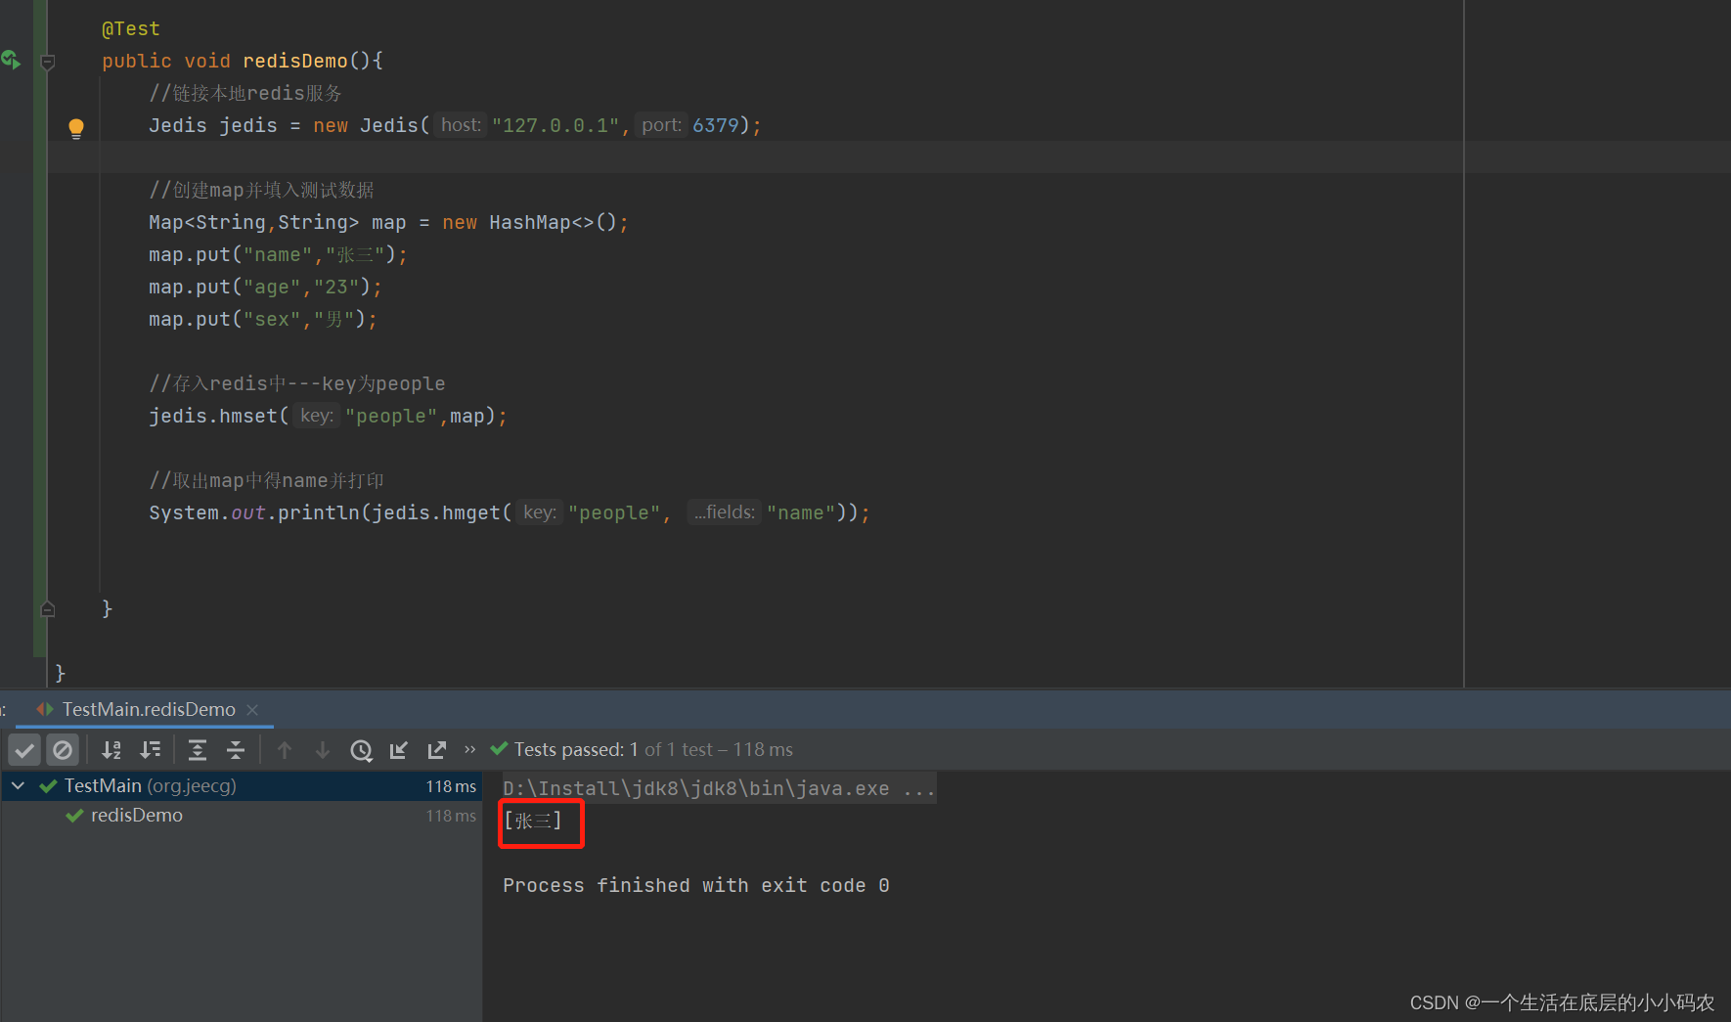
Task: Switch to the TestMain.redisDemo tab
Action: [x=147, y=709]
